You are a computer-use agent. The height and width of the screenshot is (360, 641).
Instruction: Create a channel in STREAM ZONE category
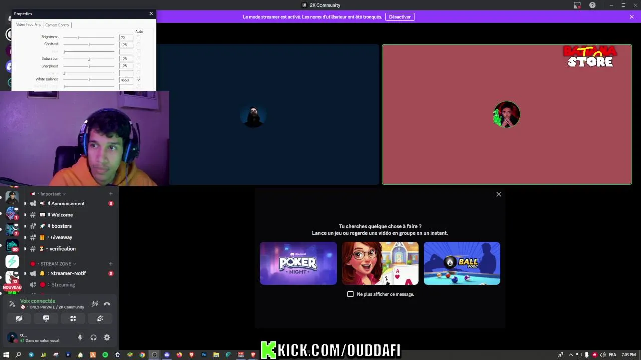click(x=111, y=264)
